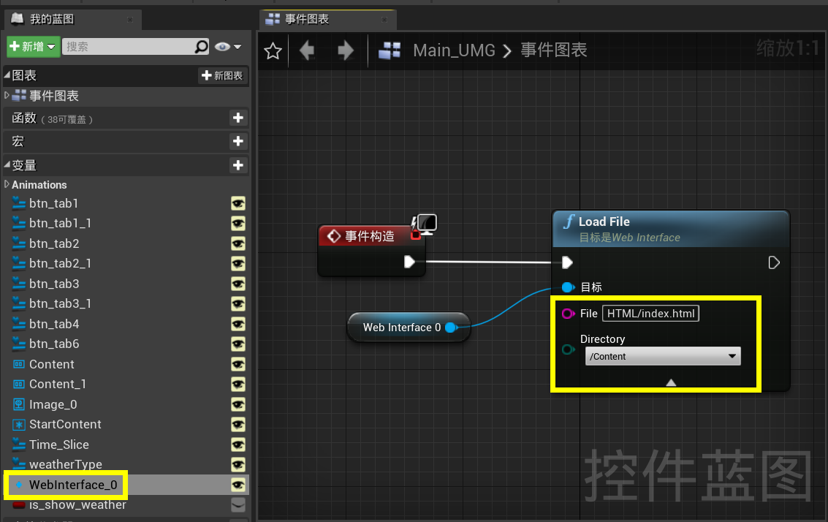Focus the My Blueprint search field
Image resolution: width=828 pixels, height=522 pixels.
(x=129, y=47)
